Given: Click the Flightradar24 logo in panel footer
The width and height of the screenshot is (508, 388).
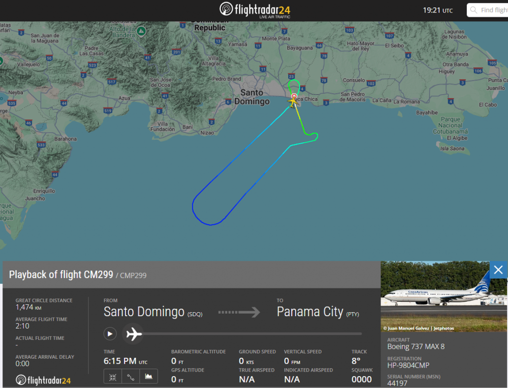Looking at the screenshot, I should (43, 380).
